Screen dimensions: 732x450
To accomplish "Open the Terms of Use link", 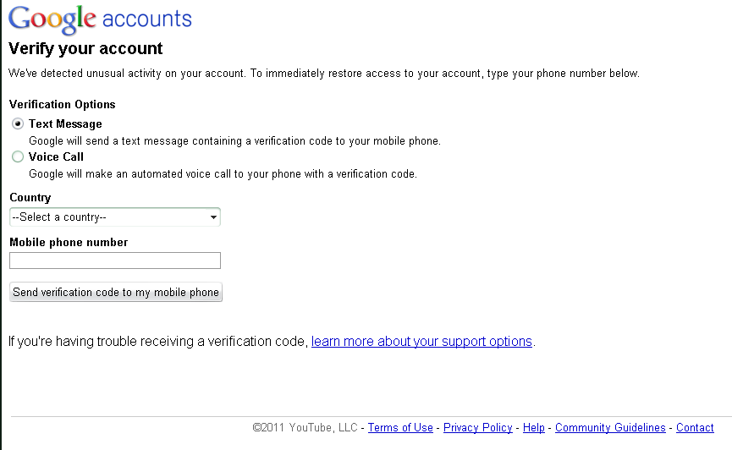I will click(x=400, y=428).
